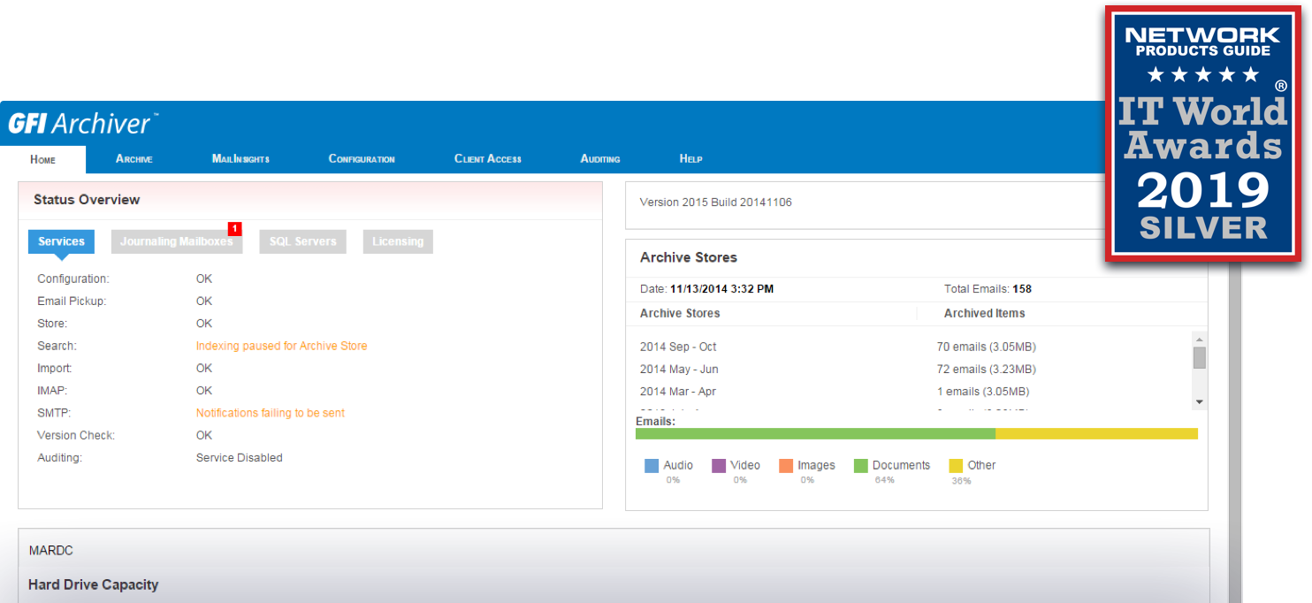1312x603 pixels.
Task: Click the purple Video legend swatch
Action: click(719, 466)
